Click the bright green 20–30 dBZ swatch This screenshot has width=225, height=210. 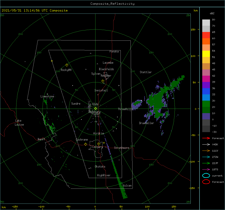(206, 104)
